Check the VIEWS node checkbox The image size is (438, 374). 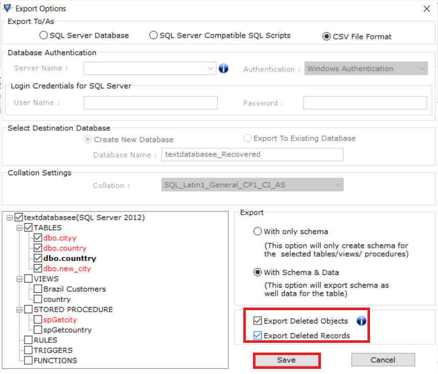[28, 278]
